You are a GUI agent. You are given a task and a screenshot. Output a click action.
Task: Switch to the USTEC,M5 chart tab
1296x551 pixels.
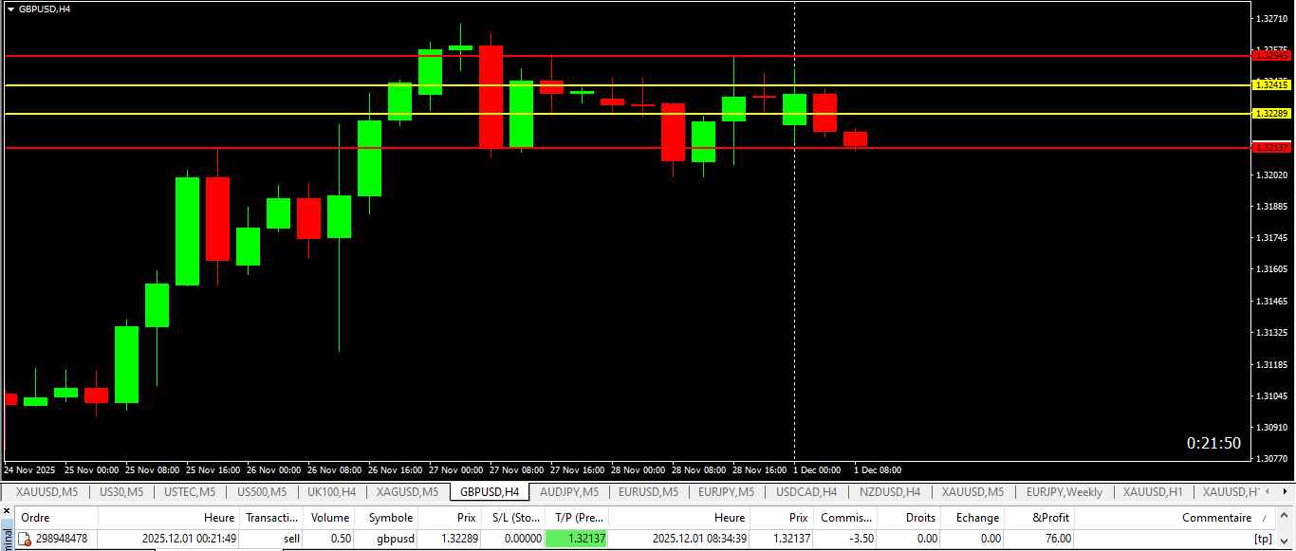click(190, 492)
